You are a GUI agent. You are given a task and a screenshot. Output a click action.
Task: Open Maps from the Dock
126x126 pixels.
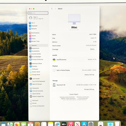[10, 124]
